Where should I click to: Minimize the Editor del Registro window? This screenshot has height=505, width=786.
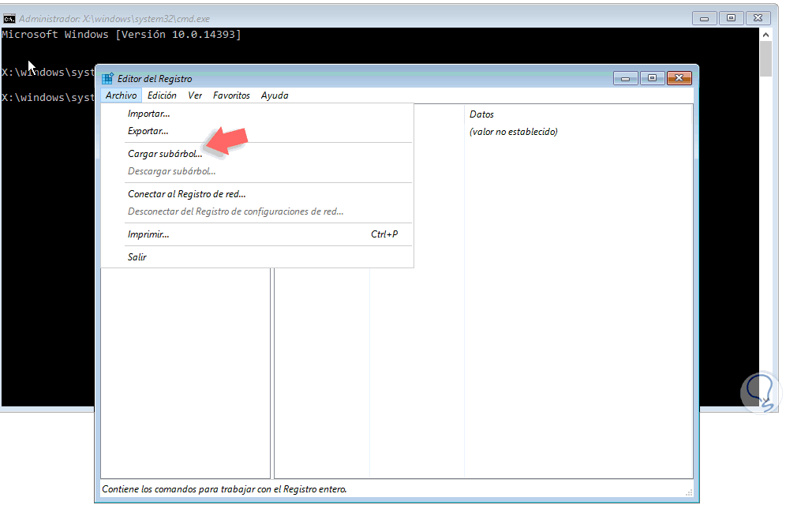tap(625, 78)
